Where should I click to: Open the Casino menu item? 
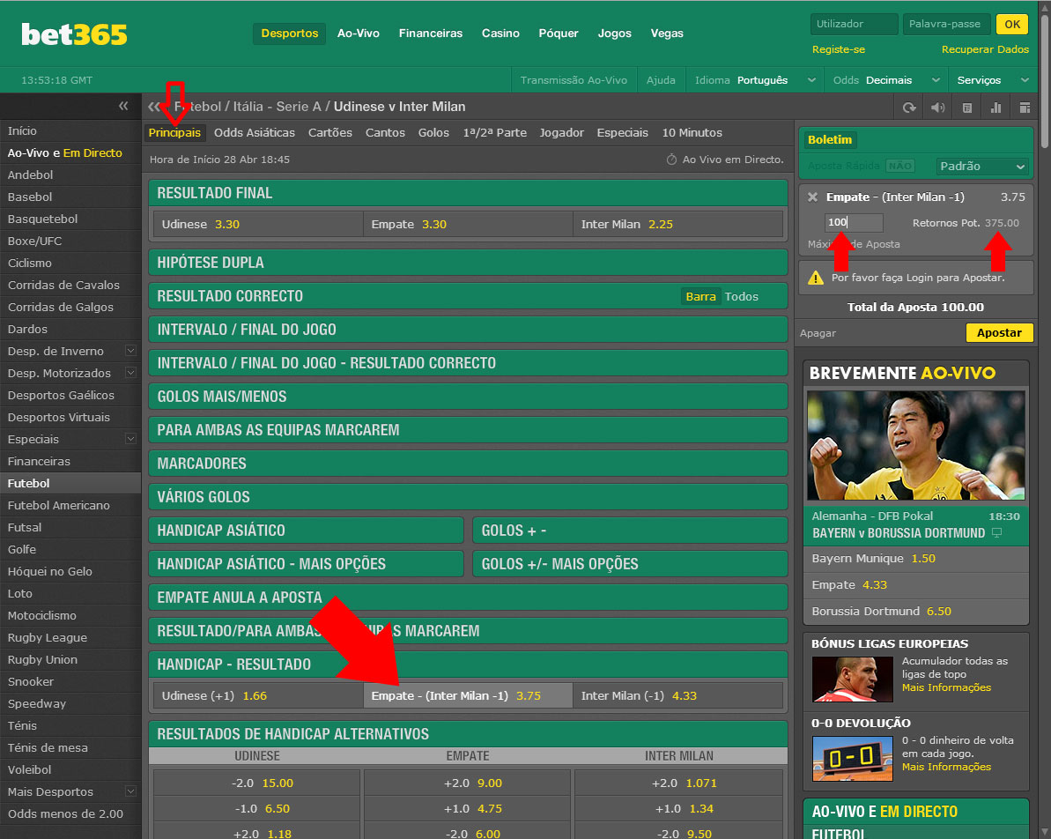pyautogui.click(x=500, y=33)
